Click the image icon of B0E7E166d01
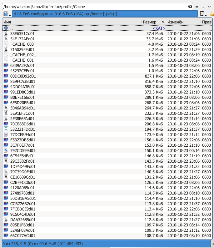 [6, 97]
